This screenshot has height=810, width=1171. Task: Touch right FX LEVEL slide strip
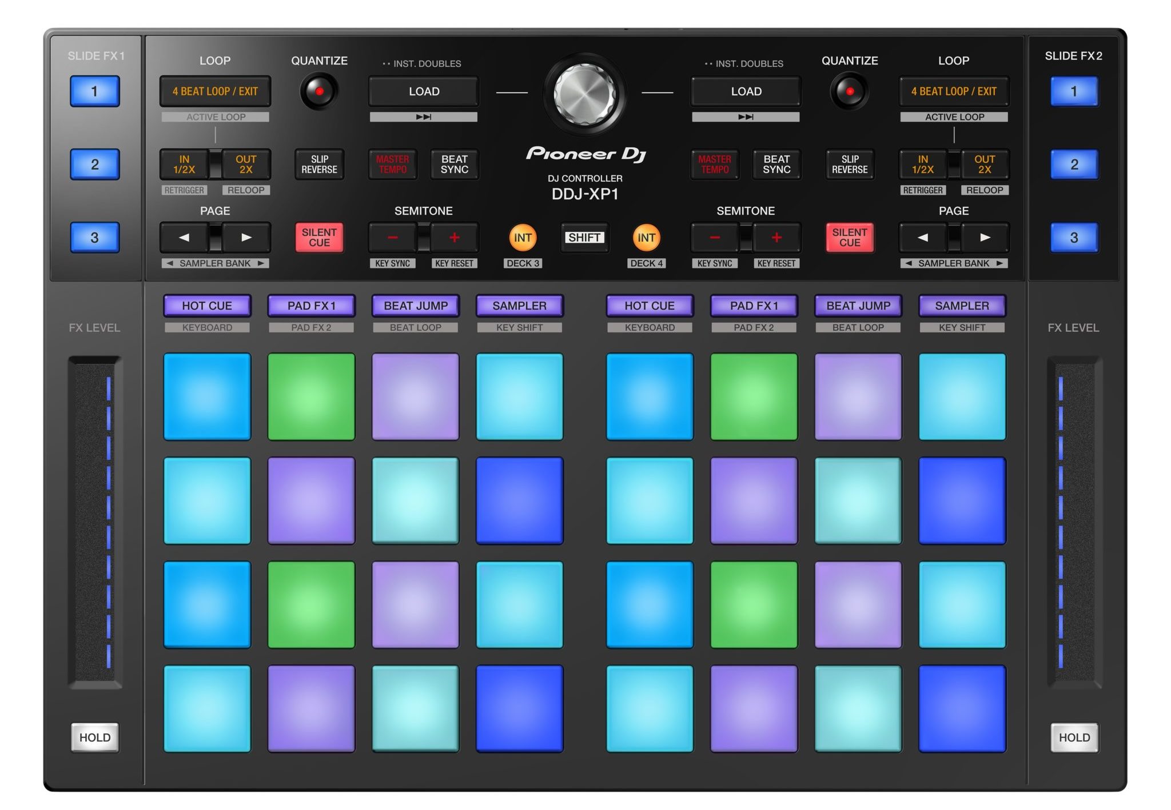coord(1074,522)
